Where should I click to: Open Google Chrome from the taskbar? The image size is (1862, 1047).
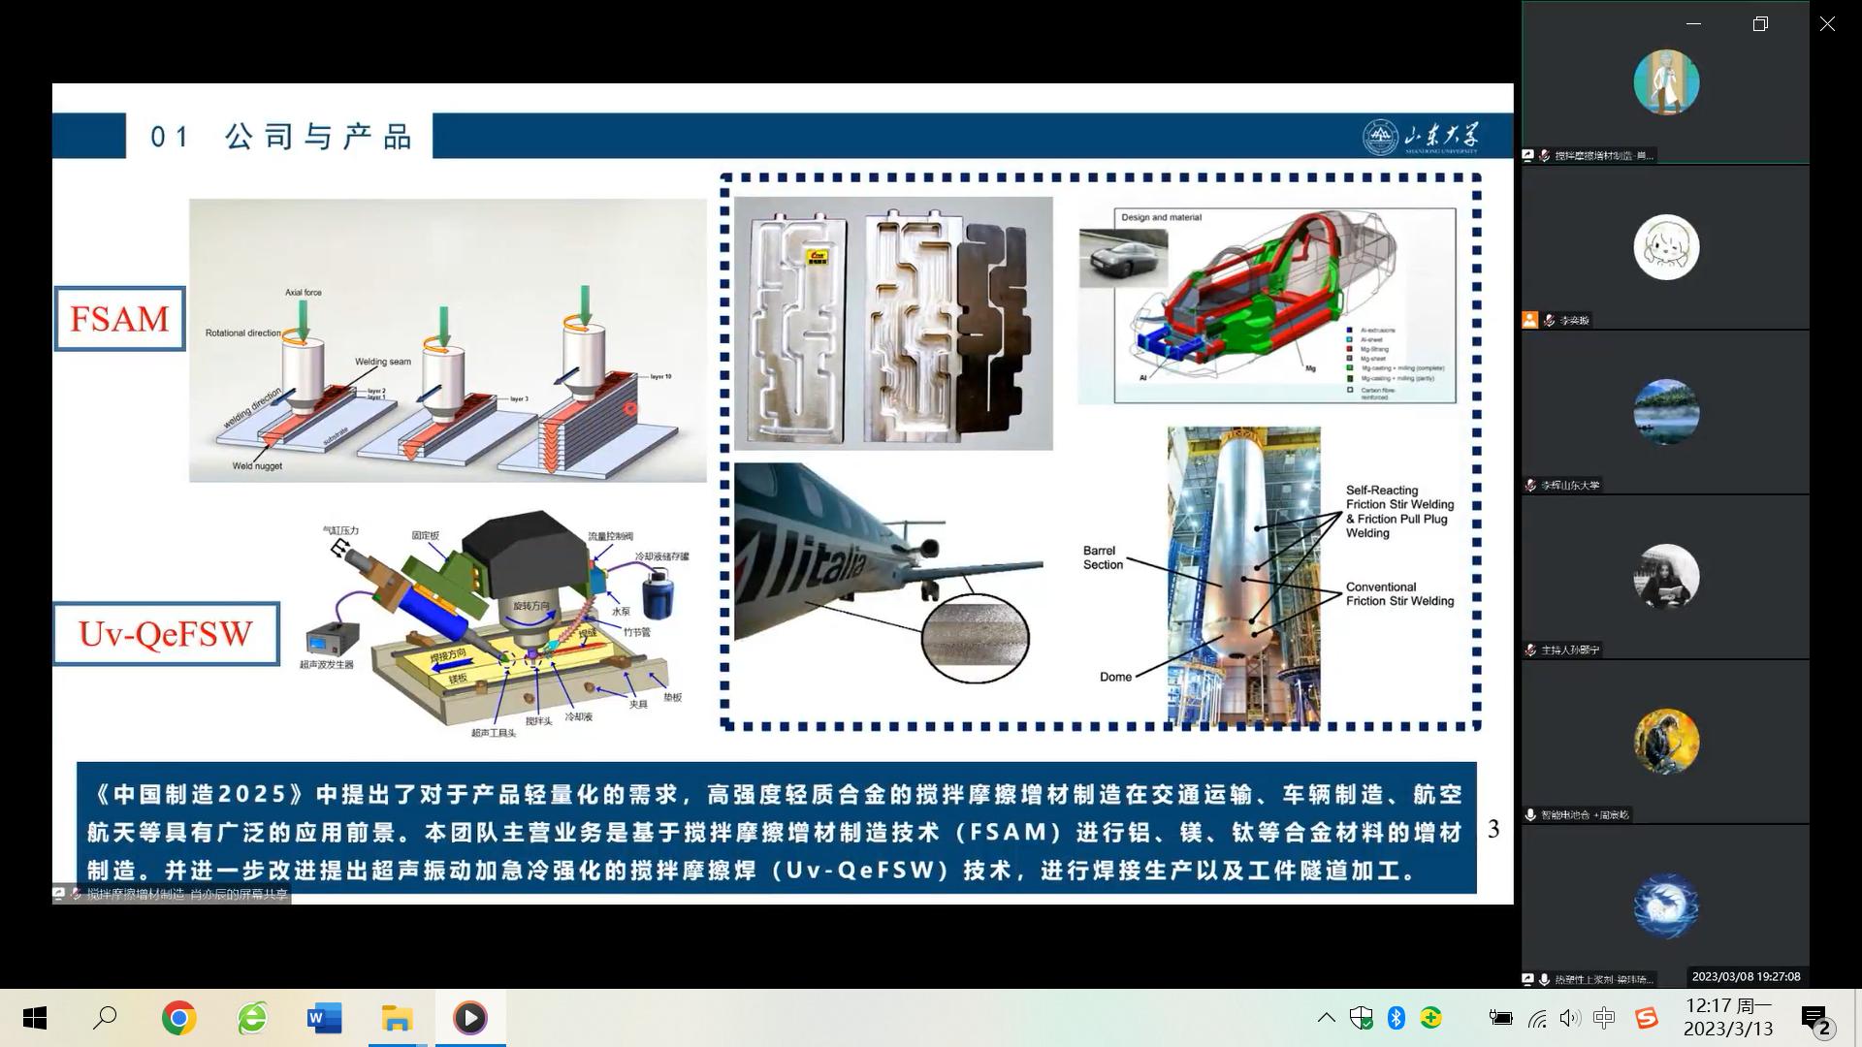[179, 1018]
